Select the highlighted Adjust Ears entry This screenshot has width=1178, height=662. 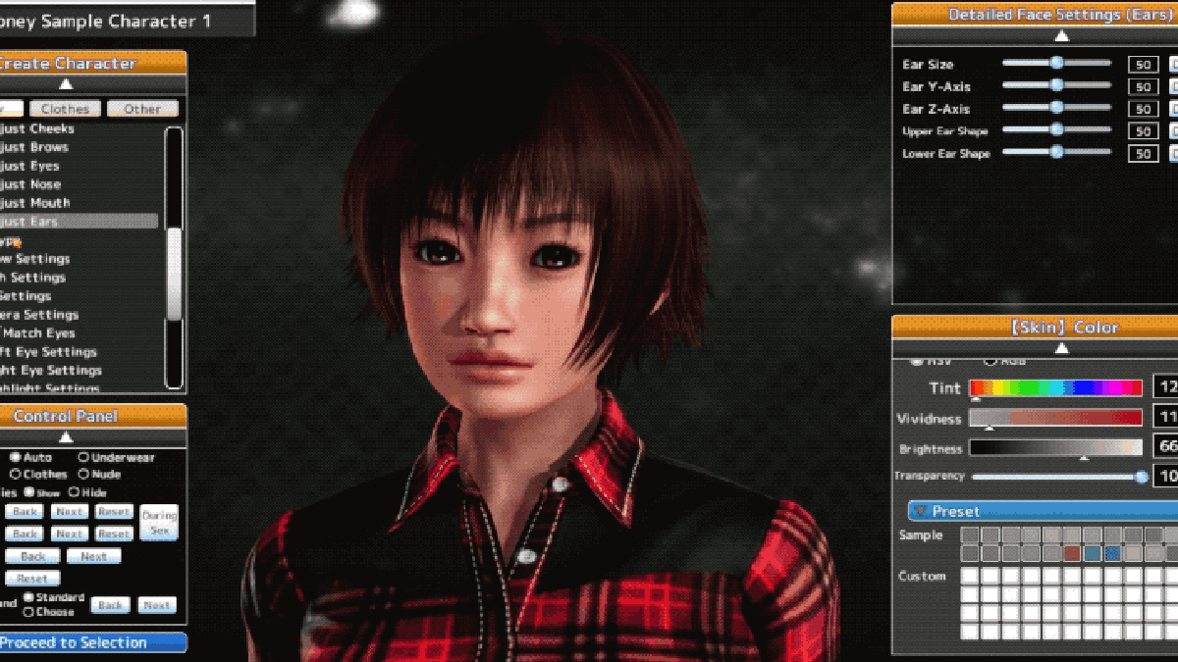click(79, 222)
